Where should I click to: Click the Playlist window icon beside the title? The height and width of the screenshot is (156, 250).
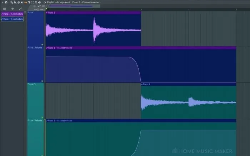[x=45, y=2]
